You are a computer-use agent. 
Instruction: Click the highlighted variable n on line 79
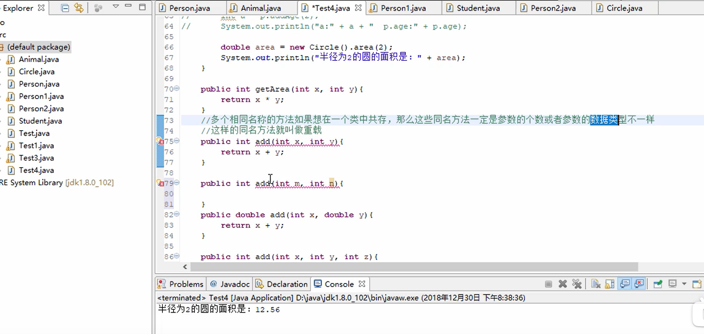tap(331, 183)
